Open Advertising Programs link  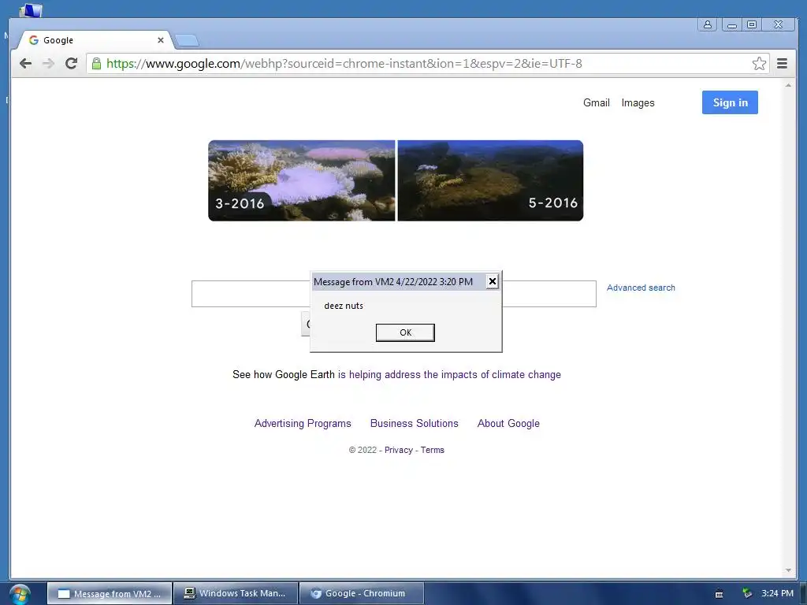tap(303, 423)
